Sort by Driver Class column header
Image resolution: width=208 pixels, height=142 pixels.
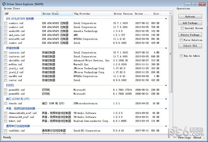point(57,13)
